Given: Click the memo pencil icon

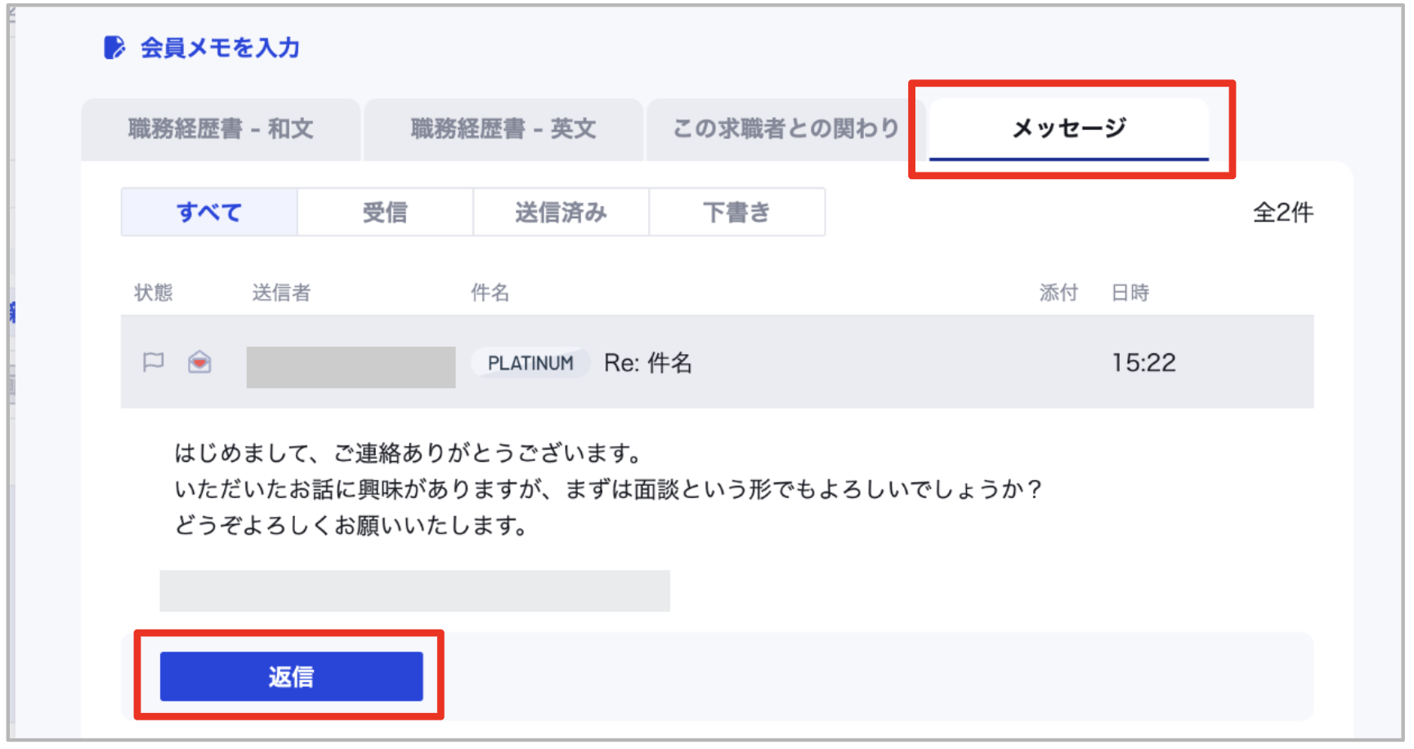Looking at the screenshot, I should click(114, 47).
